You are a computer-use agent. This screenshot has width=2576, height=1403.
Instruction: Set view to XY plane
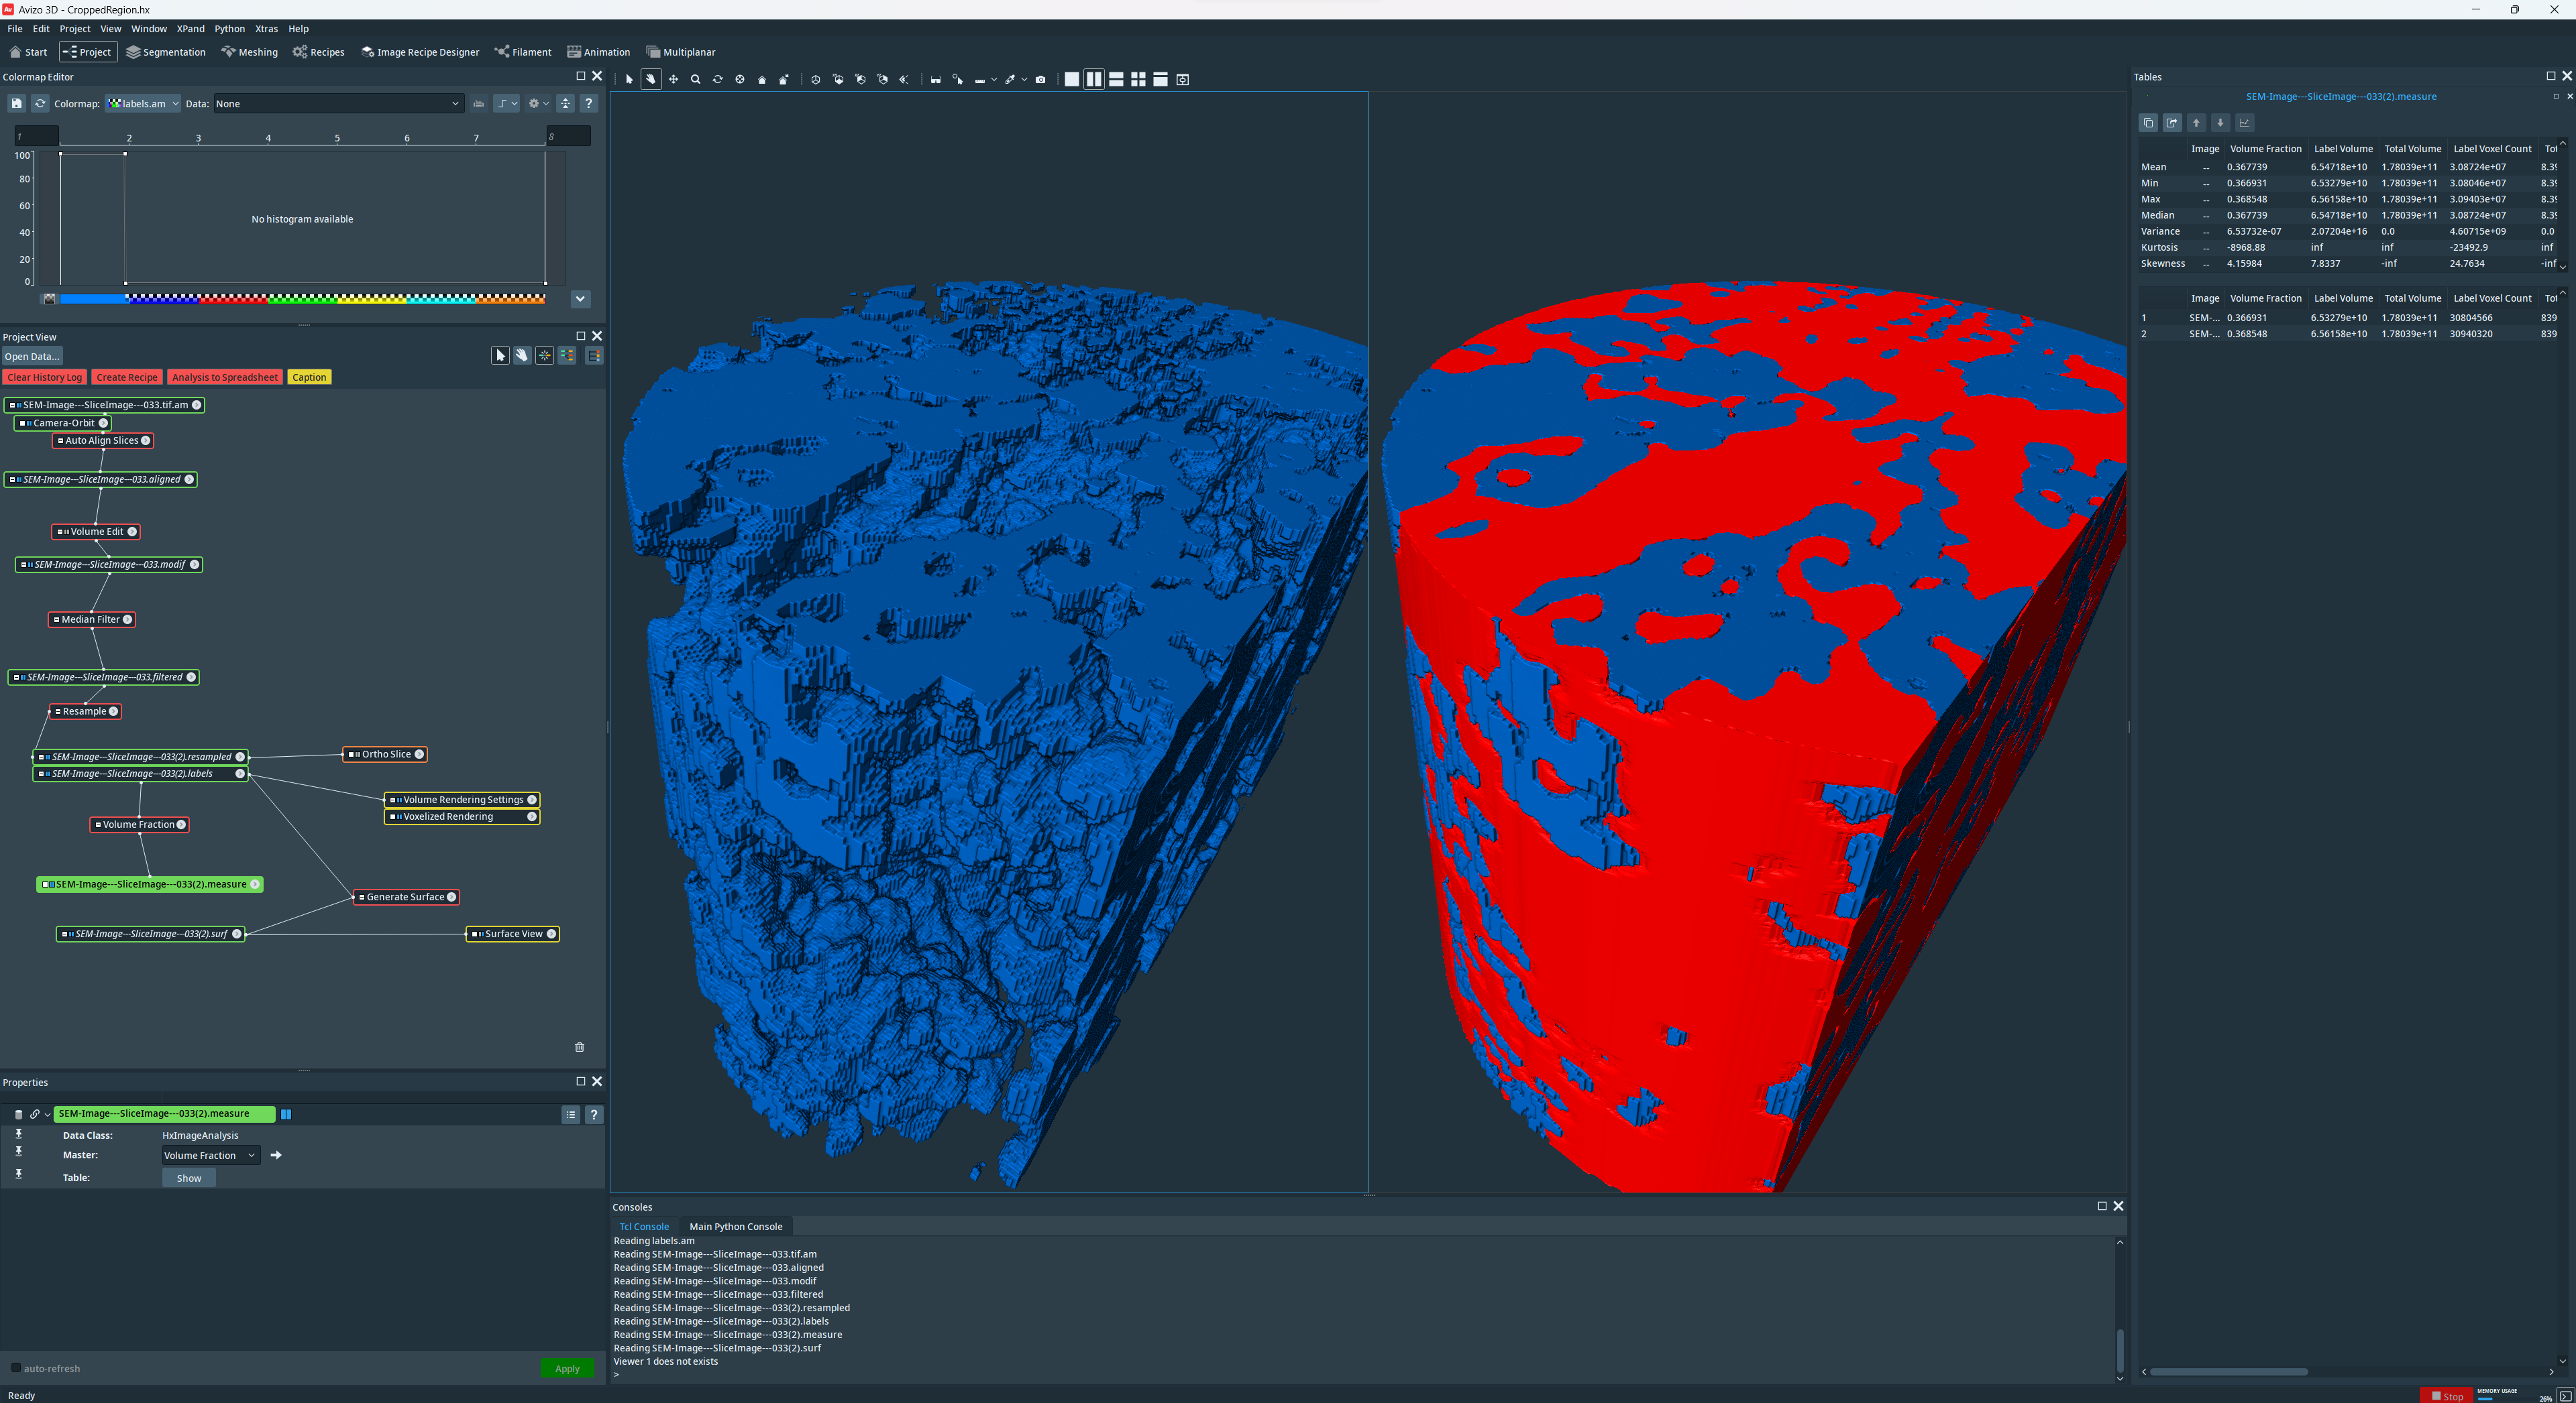coord(838,80)
